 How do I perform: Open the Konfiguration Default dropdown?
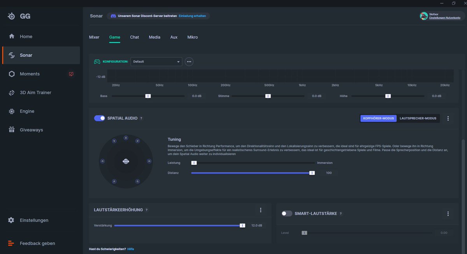[156, 61]
